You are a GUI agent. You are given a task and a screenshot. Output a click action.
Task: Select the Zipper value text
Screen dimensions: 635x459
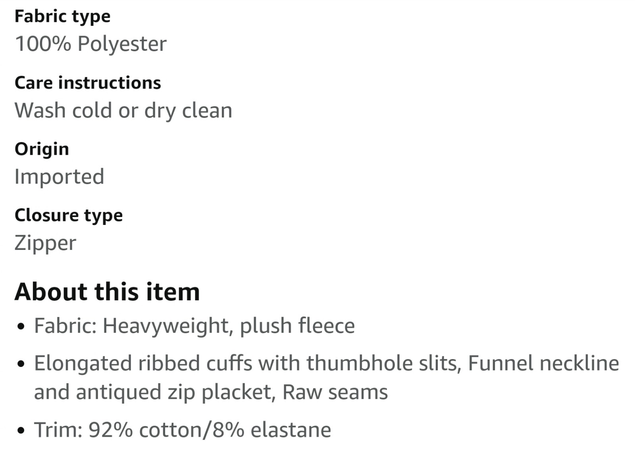point(45,243)
